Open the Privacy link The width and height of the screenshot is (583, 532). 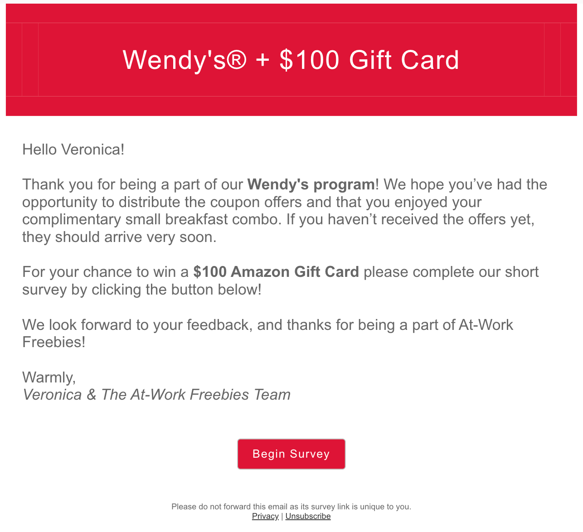click(x=265, y=516)
